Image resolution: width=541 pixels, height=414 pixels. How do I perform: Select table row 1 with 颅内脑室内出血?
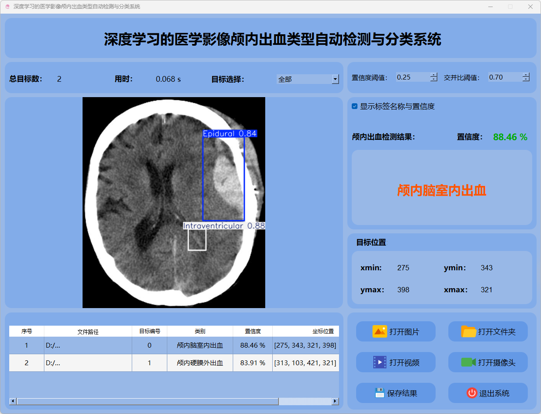click(200, 345)
